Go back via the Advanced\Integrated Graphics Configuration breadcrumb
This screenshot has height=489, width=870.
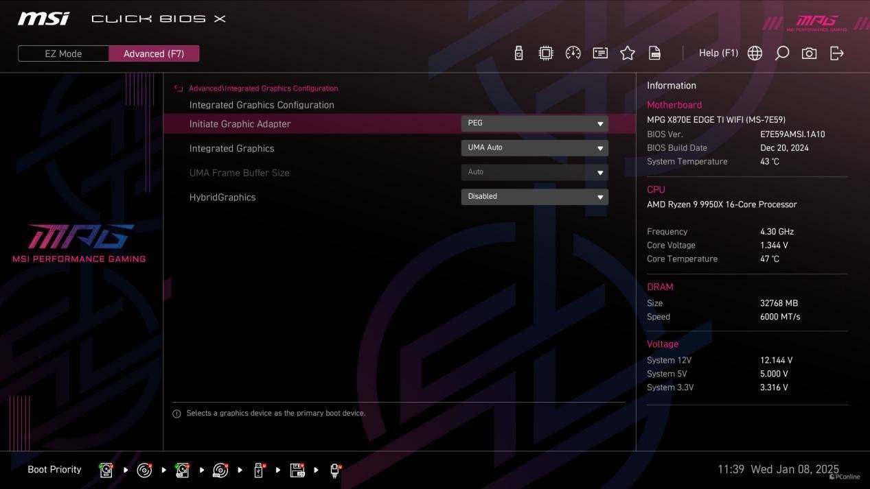tap(263, 88)
